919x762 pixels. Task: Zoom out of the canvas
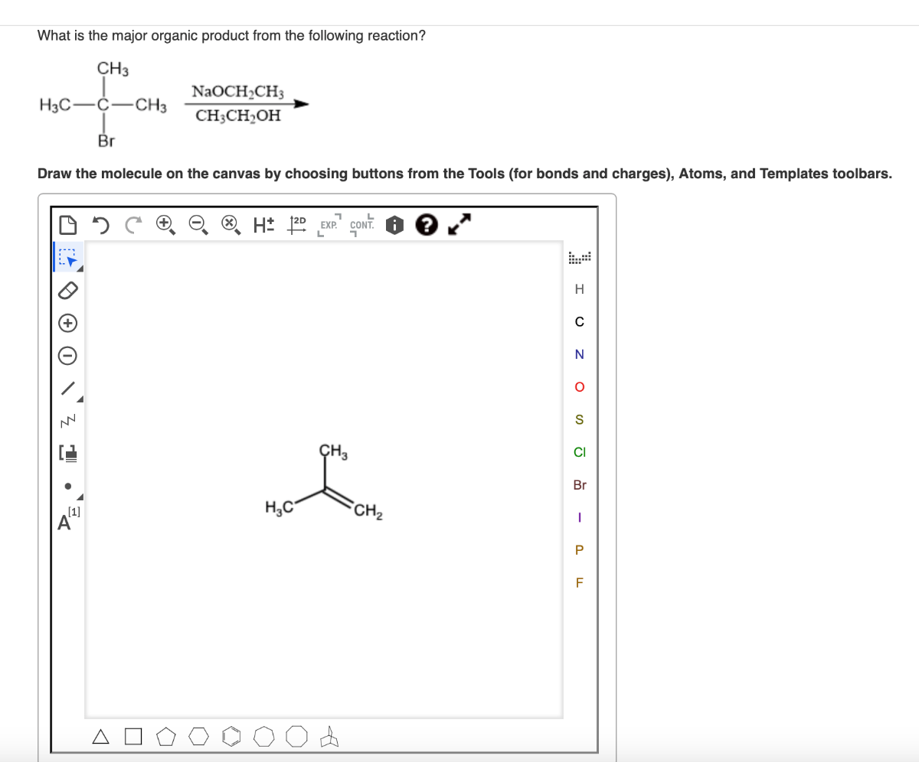[x=198, y=223]
